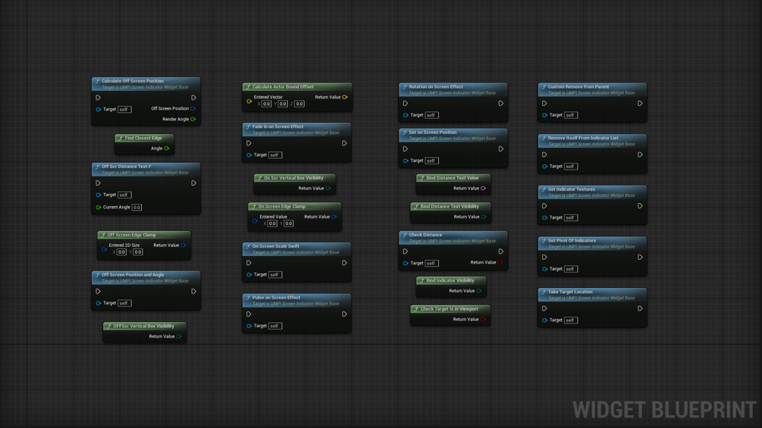Click Return Value pin of On Scr Vertical Box Visibility

[x=328, y=189]
